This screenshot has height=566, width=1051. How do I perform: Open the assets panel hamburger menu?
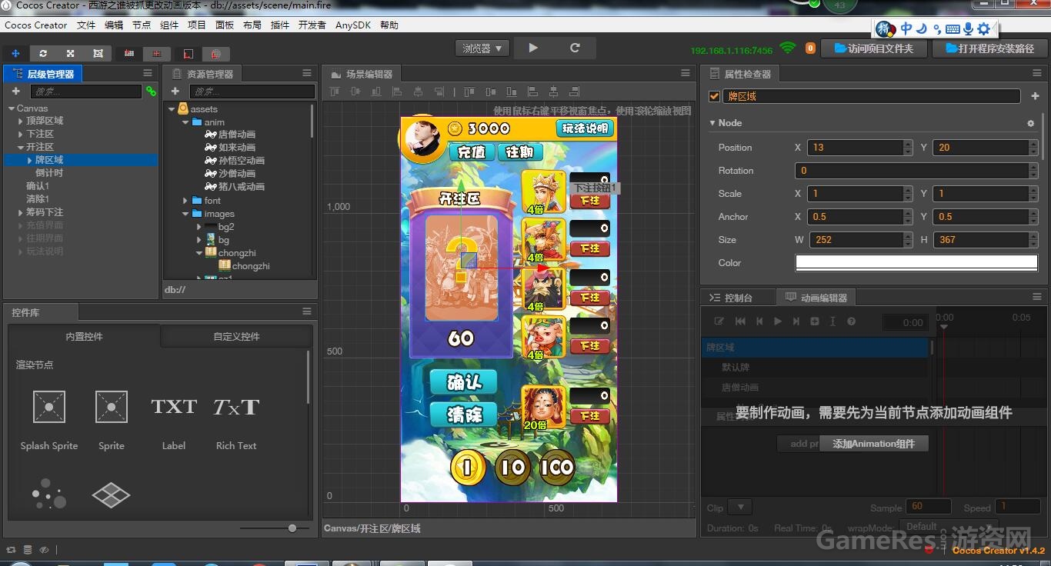click(x=307, y=73)
